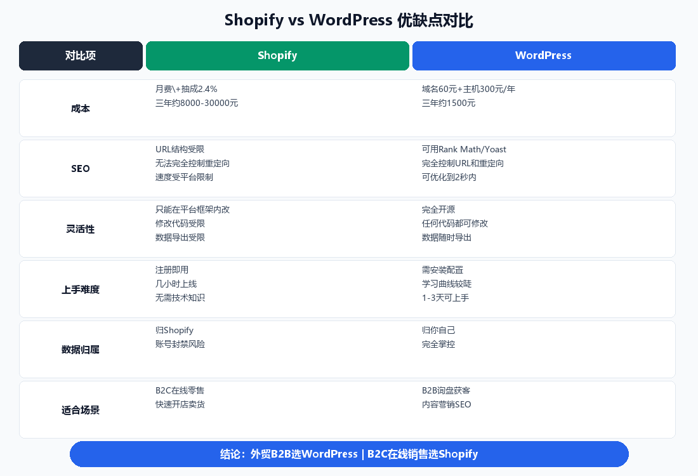Click the '上手难度' row label
Image resolution: width=698 pixels, height=476 pixels.
coord(81,290)
